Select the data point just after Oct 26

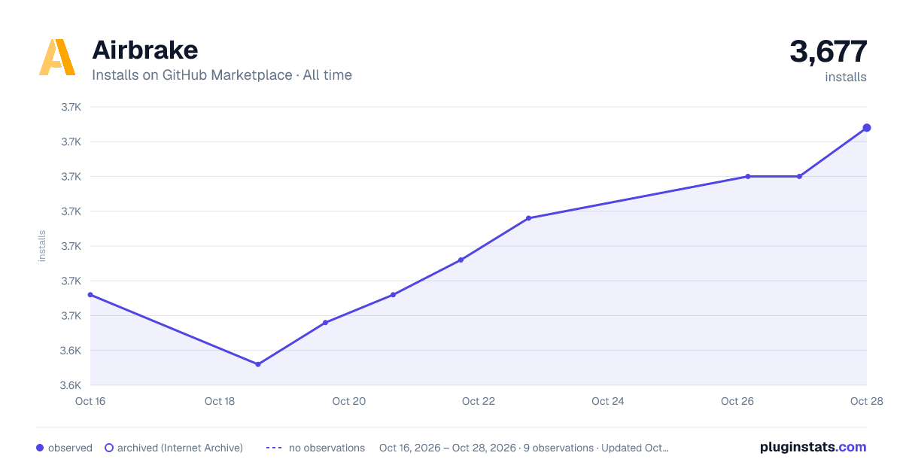(748, 177)
